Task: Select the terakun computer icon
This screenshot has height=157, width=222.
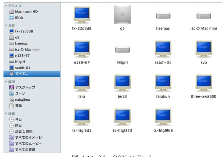Action: click(163, 83)
